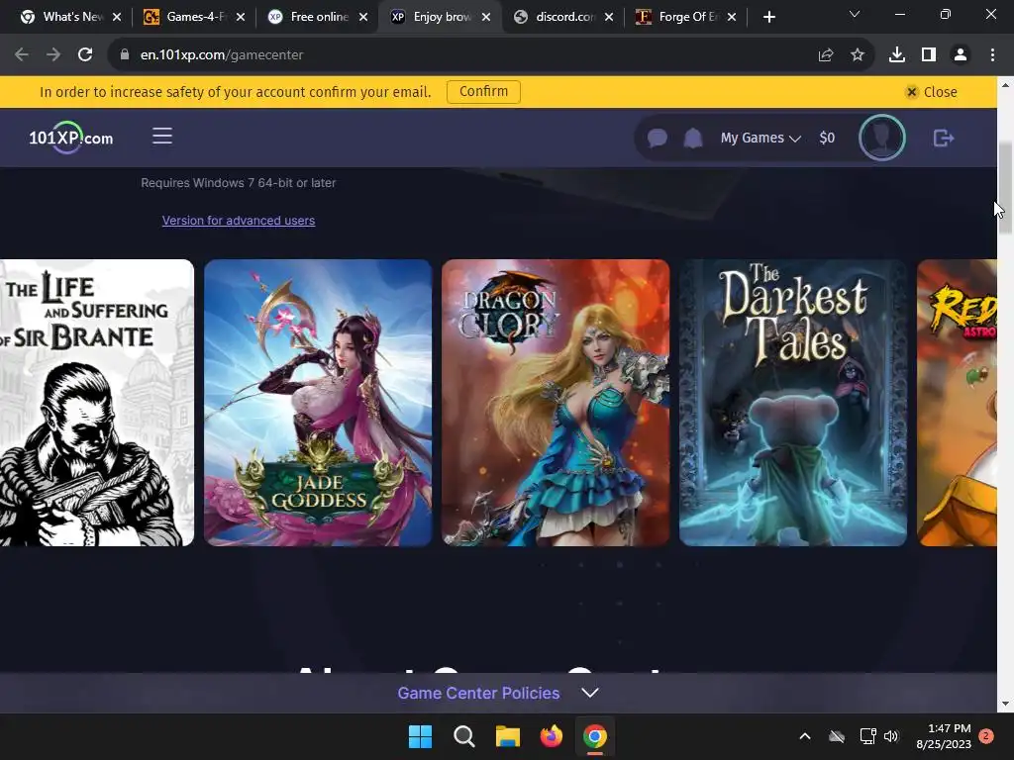Open the hamburger navigation menu
This screenshot has width=1014, height=760.
tap(162, 136)
